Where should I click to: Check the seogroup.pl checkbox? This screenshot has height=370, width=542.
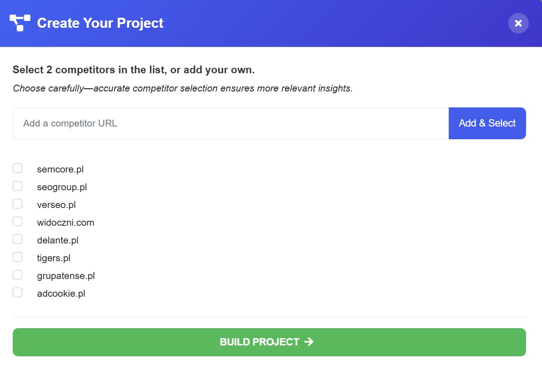18,186
